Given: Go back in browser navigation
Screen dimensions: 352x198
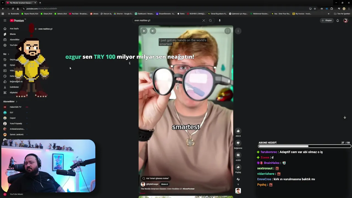Looking at the screenshot, I should pyautogui.click(x=3, y=9).
